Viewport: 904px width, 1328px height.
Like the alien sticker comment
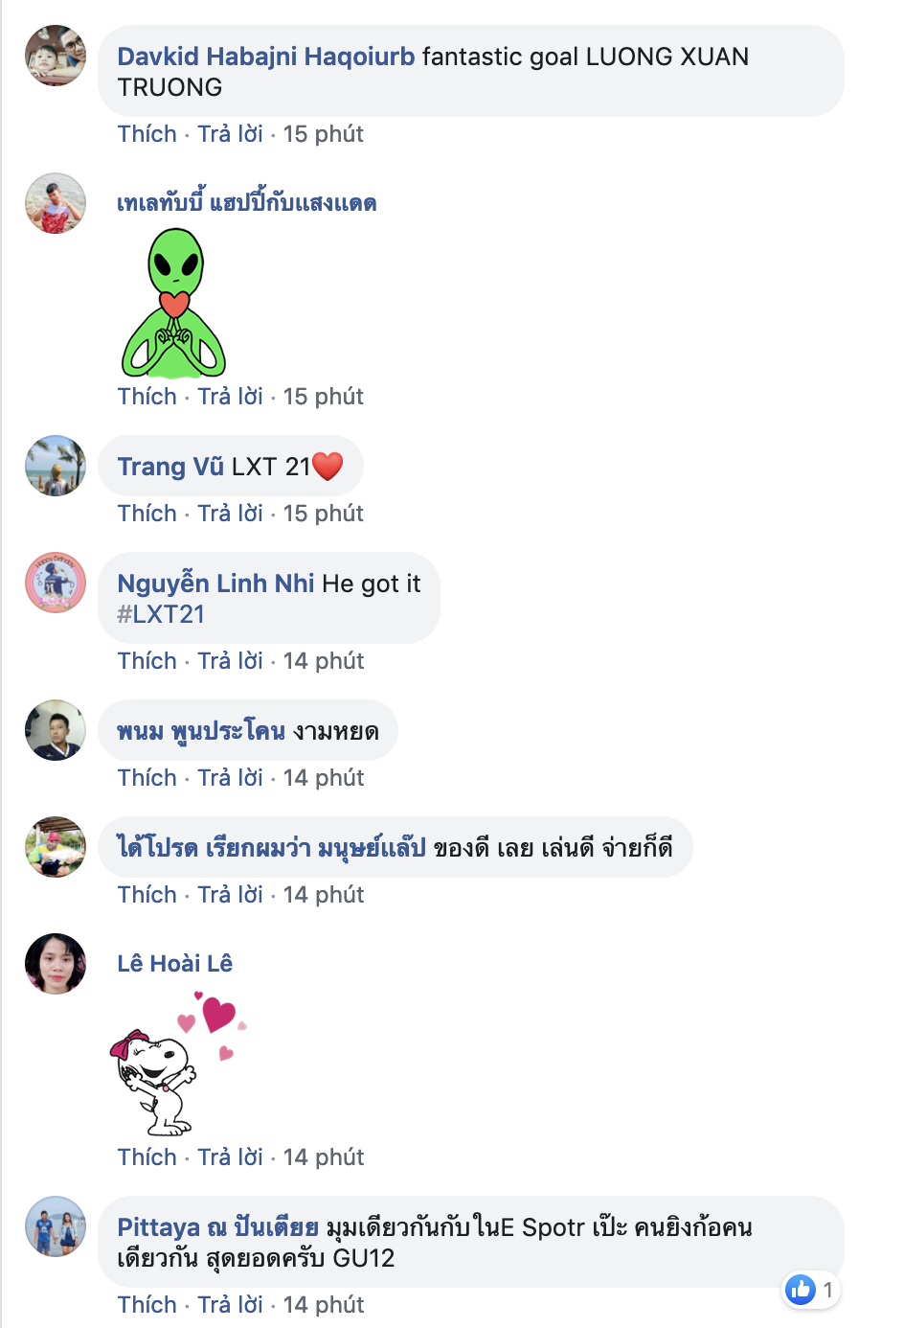click(147, 397)
